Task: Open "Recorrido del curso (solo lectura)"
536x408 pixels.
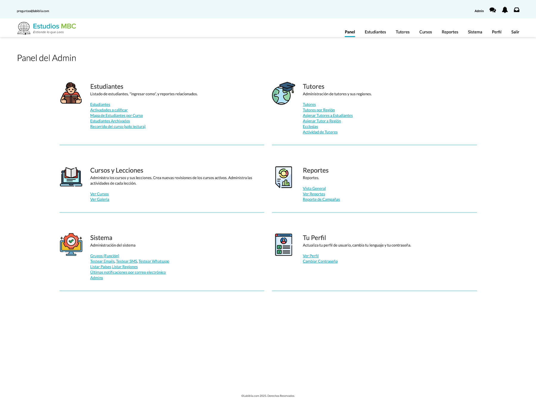Action: tap(118, 126)
